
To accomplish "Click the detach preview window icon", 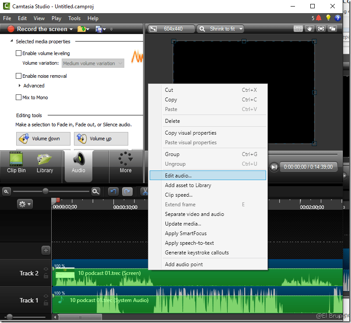I will pyautogui.click(x=332, y=29).
